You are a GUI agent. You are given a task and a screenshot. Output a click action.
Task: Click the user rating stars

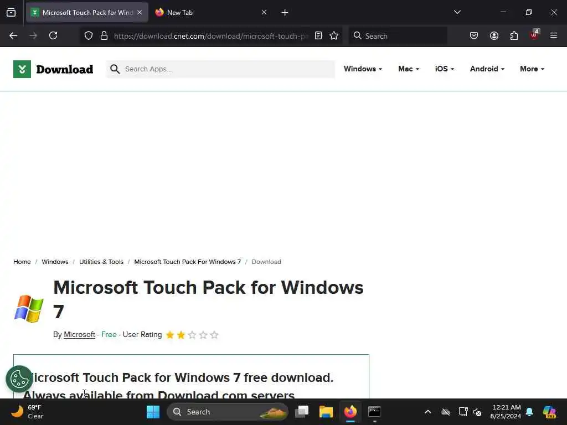pos(192,335)
